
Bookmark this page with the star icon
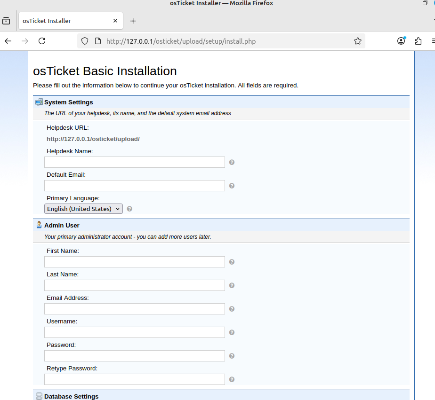point(358,41)
